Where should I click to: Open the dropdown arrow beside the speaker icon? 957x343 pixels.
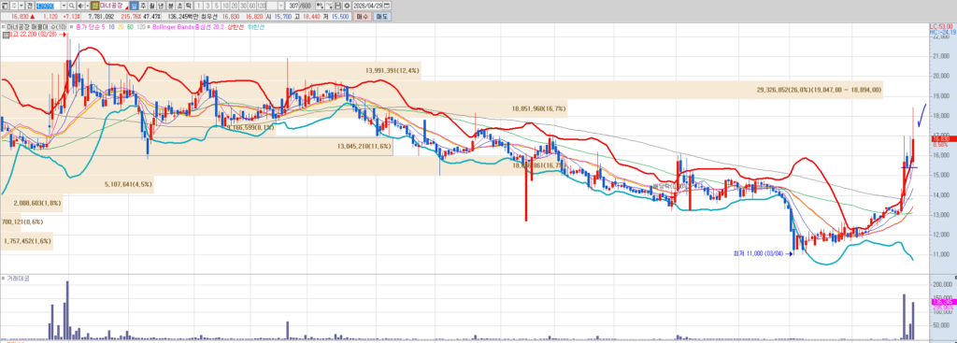(x=87, y=6)
